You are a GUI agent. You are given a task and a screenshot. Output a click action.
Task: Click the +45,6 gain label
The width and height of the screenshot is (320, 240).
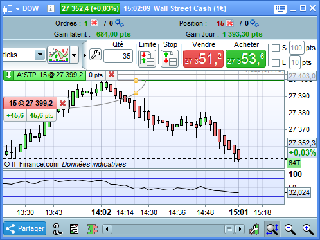[x=15, y=116]
